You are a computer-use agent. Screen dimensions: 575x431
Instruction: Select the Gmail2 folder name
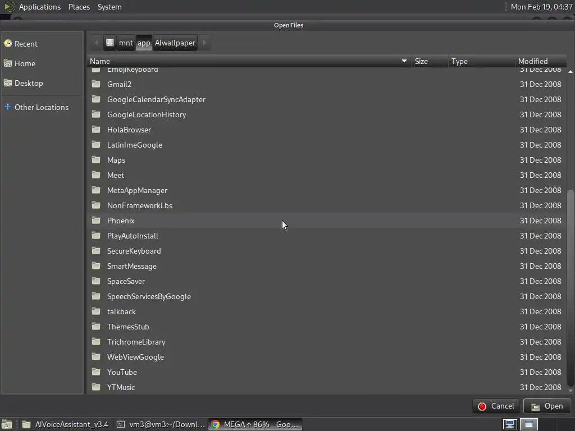click(119, 84)
